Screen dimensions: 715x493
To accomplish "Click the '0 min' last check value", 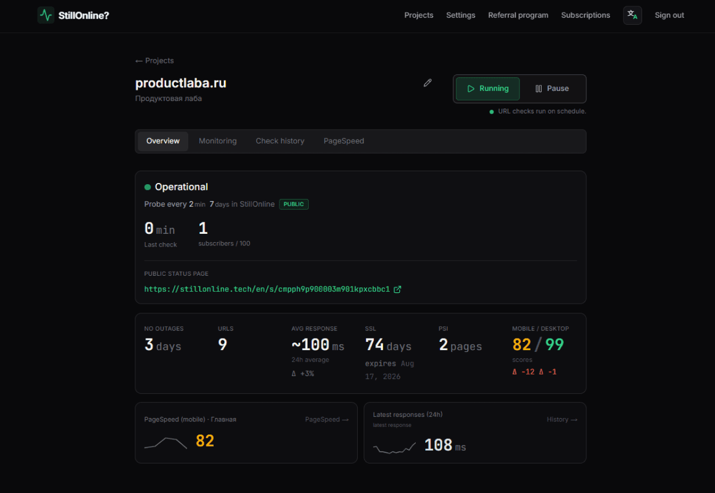I will (160, 228).
